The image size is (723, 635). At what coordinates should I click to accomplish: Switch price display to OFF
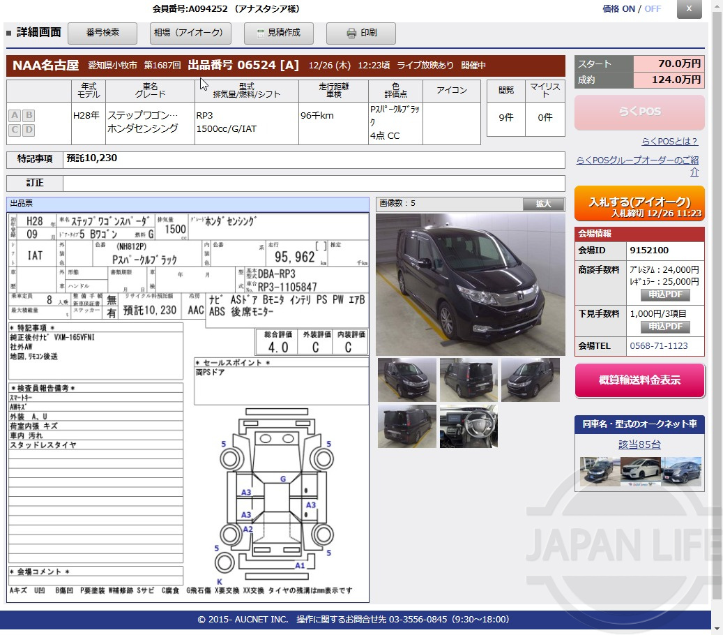[x=653, y=8]
